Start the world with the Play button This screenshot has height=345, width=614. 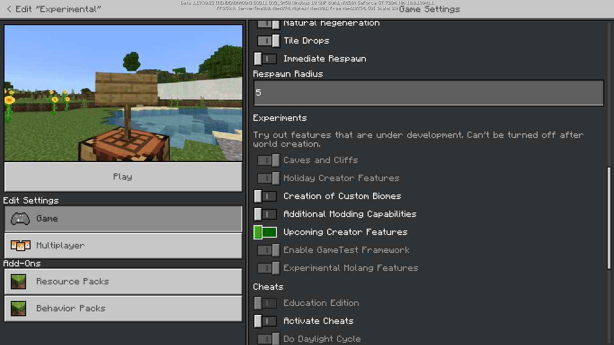[123, 177]
